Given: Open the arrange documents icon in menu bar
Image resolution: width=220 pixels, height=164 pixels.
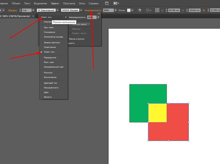Looking at the screenshot, I should 116,3.
